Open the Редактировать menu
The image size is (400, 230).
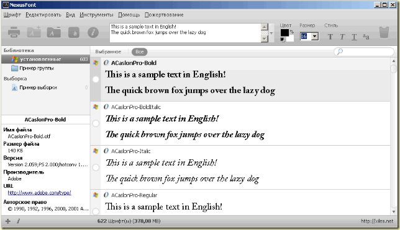43,15
